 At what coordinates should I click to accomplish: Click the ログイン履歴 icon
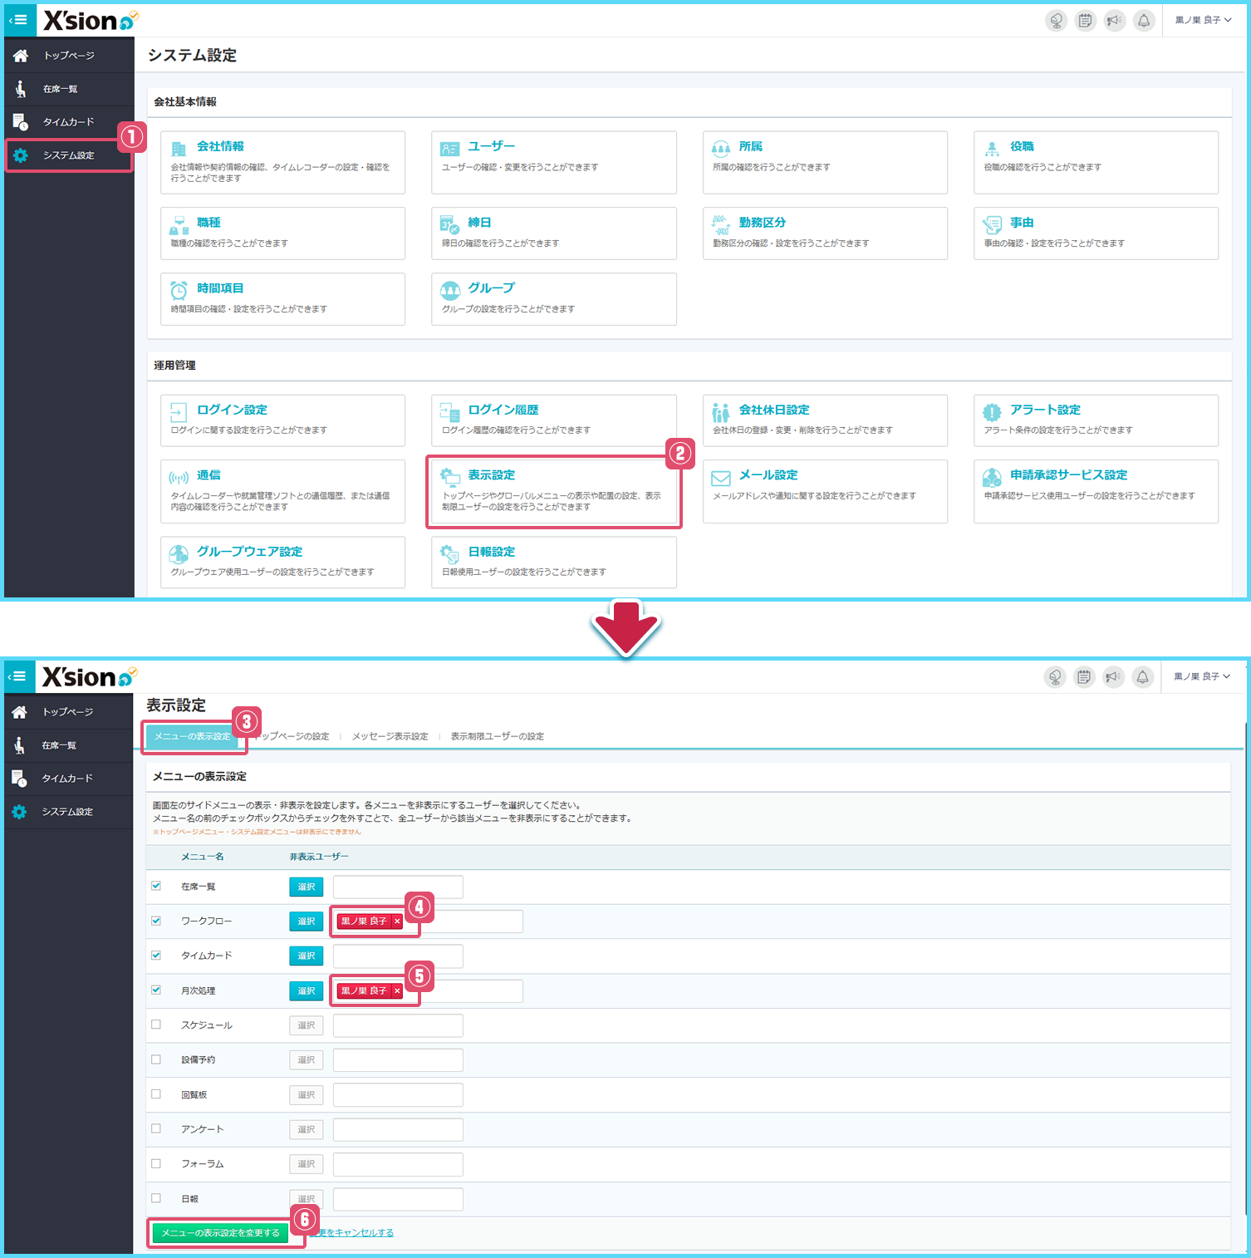point(449,412)
